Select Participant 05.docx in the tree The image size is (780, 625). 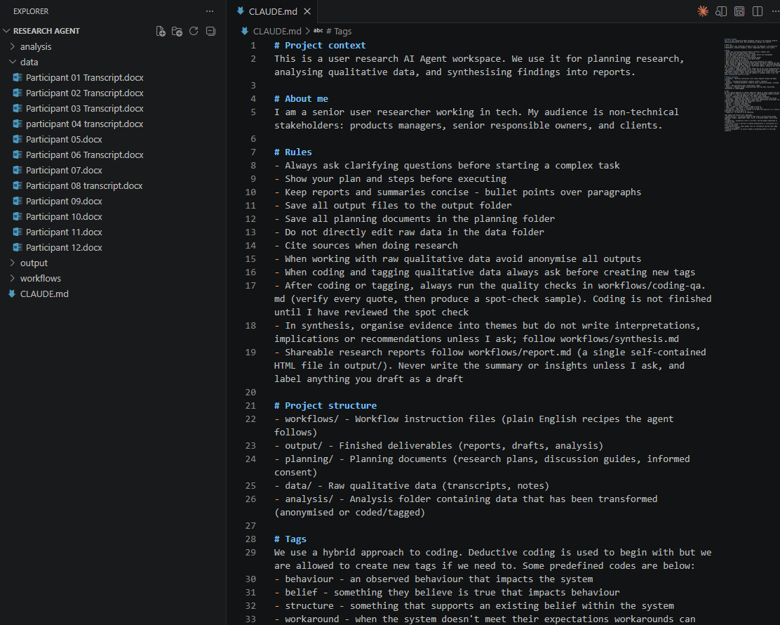[64, 139]
